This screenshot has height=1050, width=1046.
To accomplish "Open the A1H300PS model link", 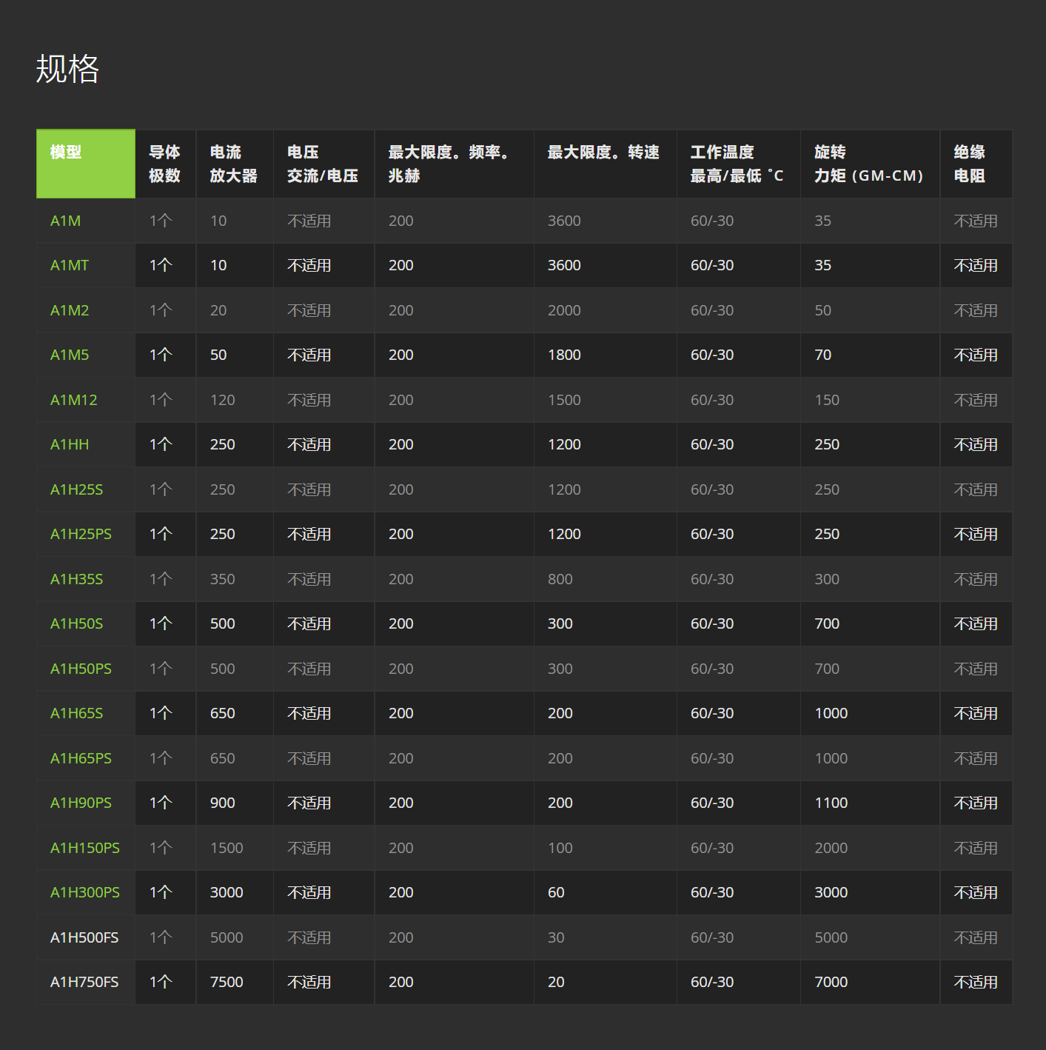I will point(84,892).
